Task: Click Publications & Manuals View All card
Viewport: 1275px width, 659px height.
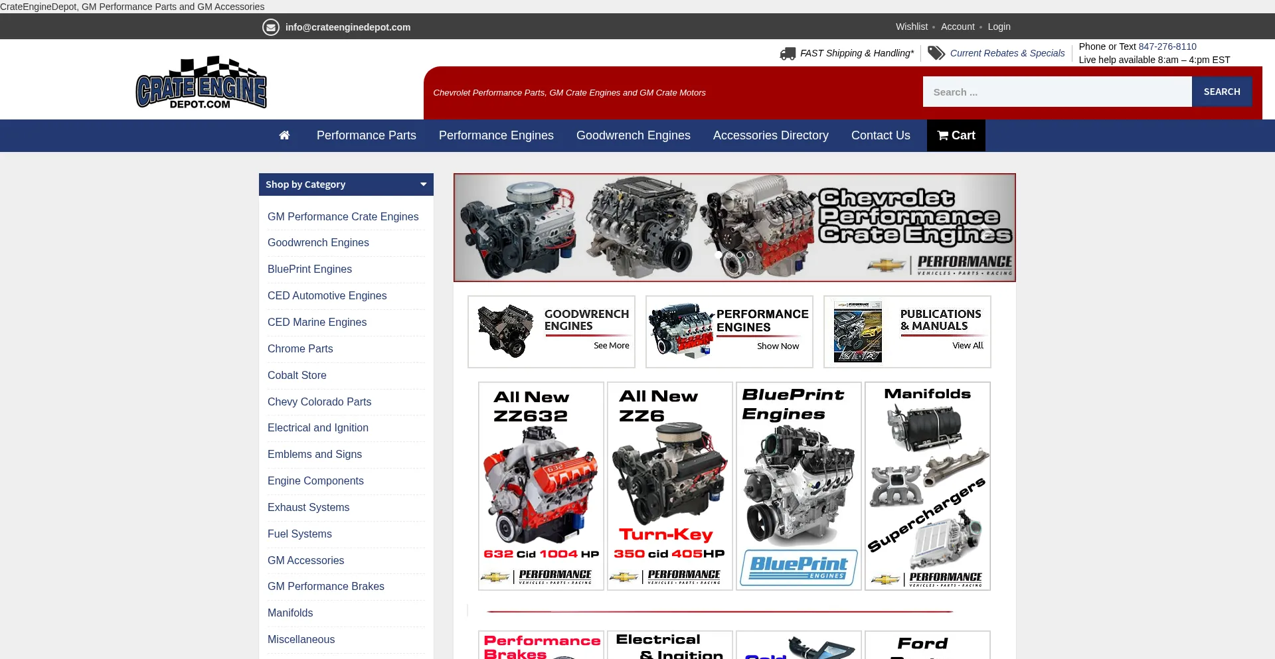Action: [907, 332]
